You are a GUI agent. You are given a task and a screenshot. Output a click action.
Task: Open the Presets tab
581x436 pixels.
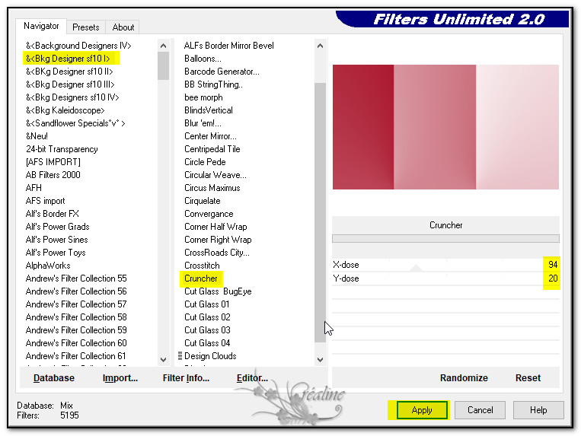[x=86, y=27]
